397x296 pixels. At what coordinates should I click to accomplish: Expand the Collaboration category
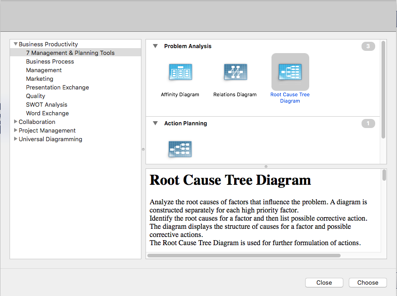click(x=15, y=122)
